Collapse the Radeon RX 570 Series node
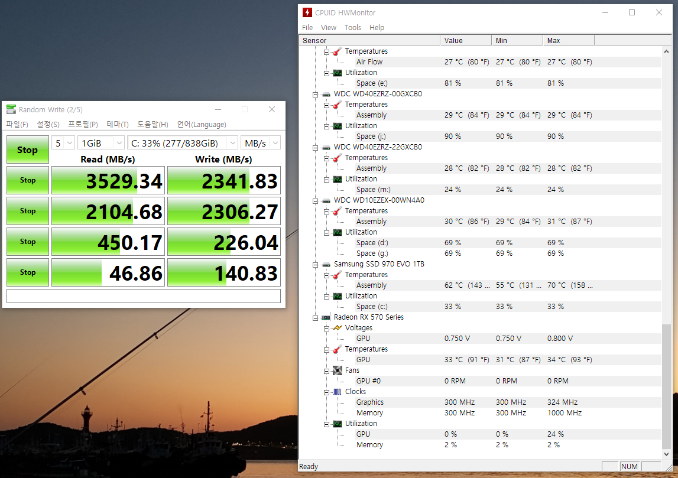This screenshot has width=678, height=478. coord(316,318)
